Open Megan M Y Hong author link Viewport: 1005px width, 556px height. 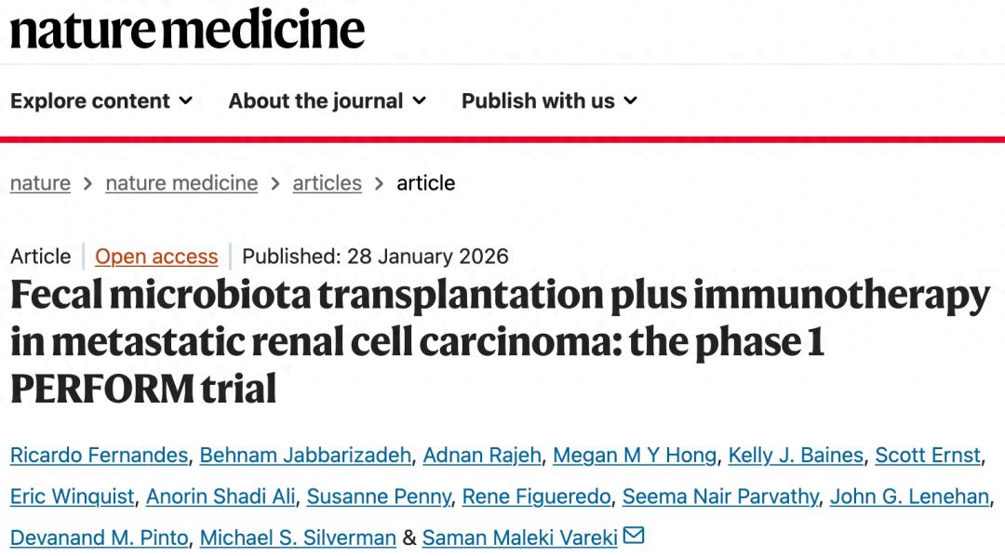pyautogui.click(x=635, y=456)
